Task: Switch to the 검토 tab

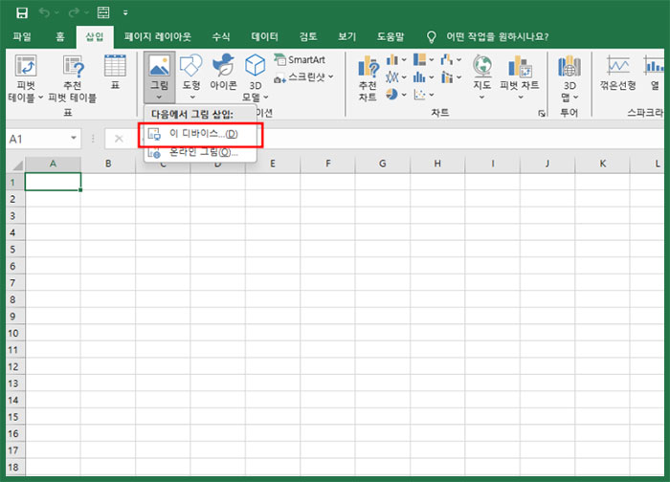Action: click(308, 36)
